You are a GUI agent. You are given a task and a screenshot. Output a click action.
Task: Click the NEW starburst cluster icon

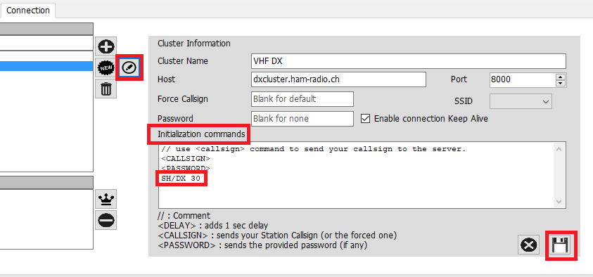pyautogui.click(x=106, y=68)
